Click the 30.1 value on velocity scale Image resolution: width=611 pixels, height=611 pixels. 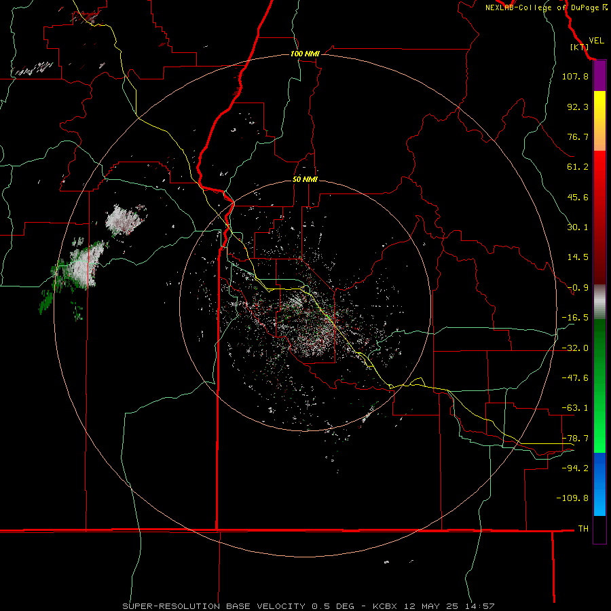[578, 227]
